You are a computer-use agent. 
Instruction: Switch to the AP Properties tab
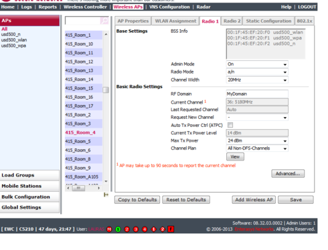[133, 21]
